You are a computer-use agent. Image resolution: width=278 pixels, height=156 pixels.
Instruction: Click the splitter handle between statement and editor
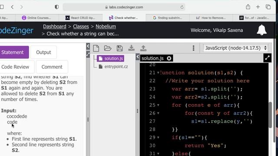[x=88, y=120]
